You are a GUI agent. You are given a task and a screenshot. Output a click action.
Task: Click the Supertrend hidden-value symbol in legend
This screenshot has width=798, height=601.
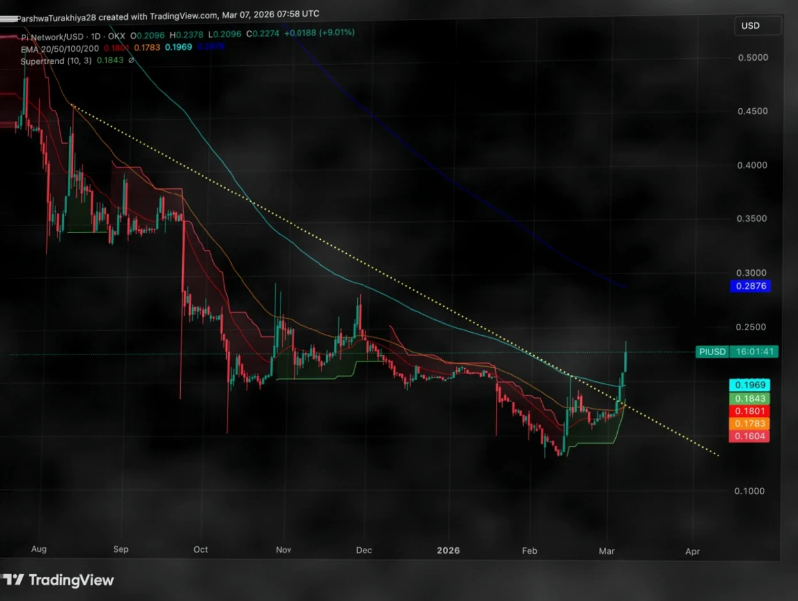131,61
